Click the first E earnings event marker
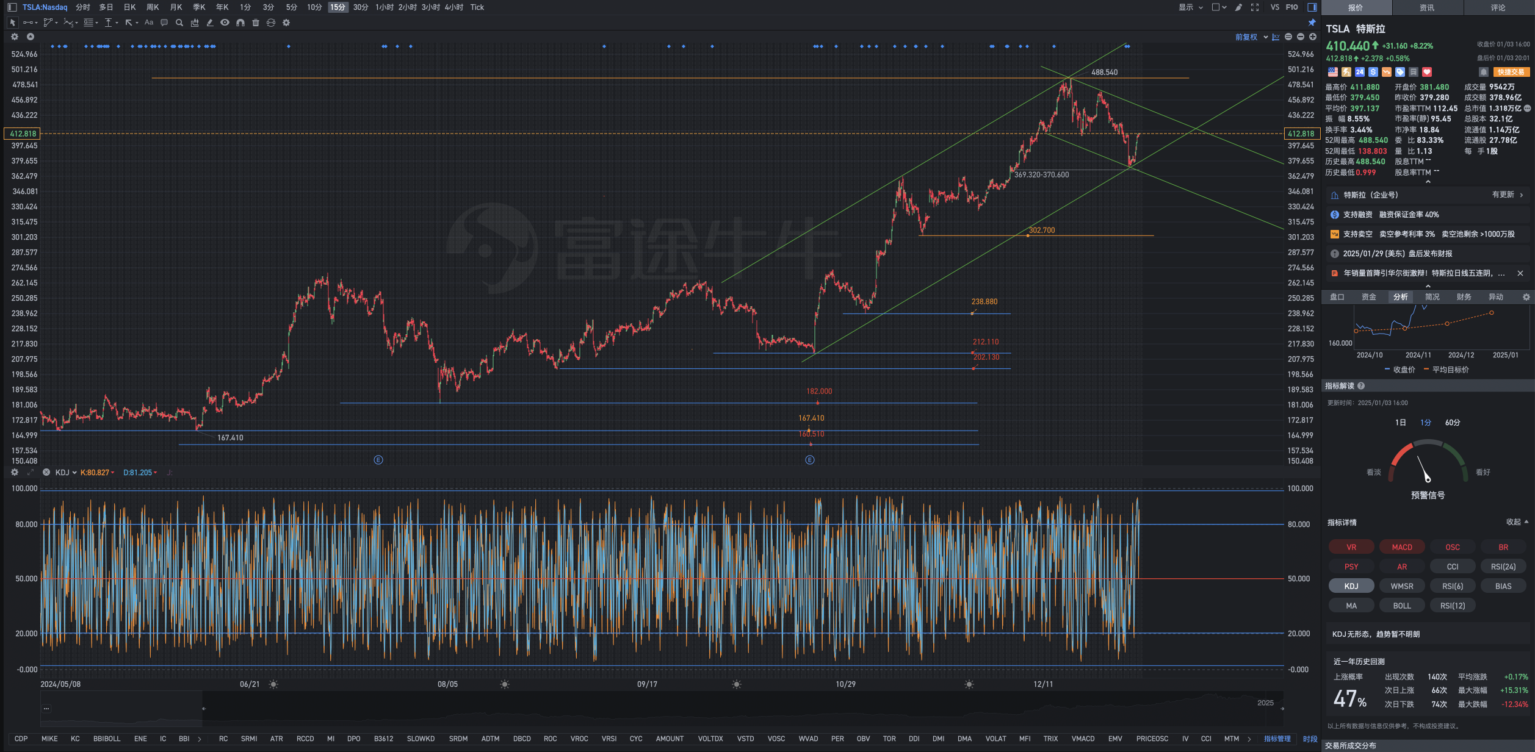Viewport: 1535px width, 752px height. 378,460
